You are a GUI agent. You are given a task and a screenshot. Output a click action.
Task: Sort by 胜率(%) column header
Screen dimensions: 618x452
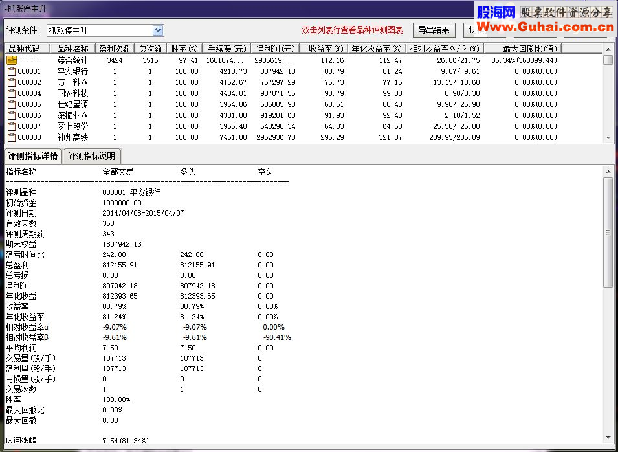point(184,49)
